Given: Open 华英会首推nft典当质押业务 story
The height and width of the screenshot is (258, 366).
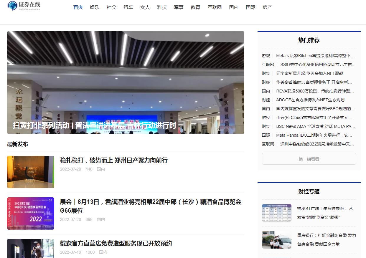Looking at the screenshot, I should click(x=314, y=82).
